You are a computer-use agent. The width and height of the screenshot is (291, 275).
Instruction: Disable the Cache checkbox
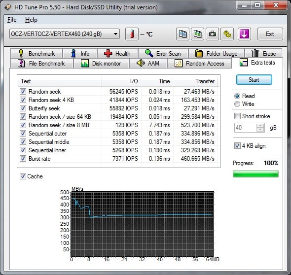(23, 176)
